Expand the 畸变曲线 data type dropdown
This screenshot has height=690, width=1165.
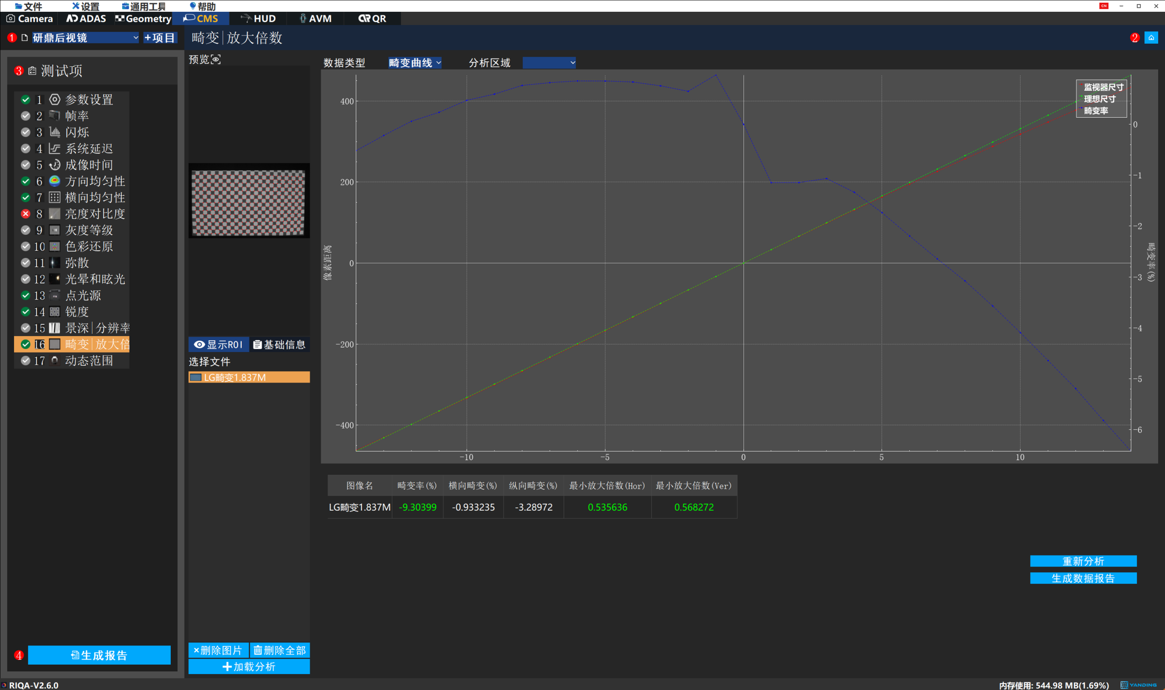click(x=415, y=63)
